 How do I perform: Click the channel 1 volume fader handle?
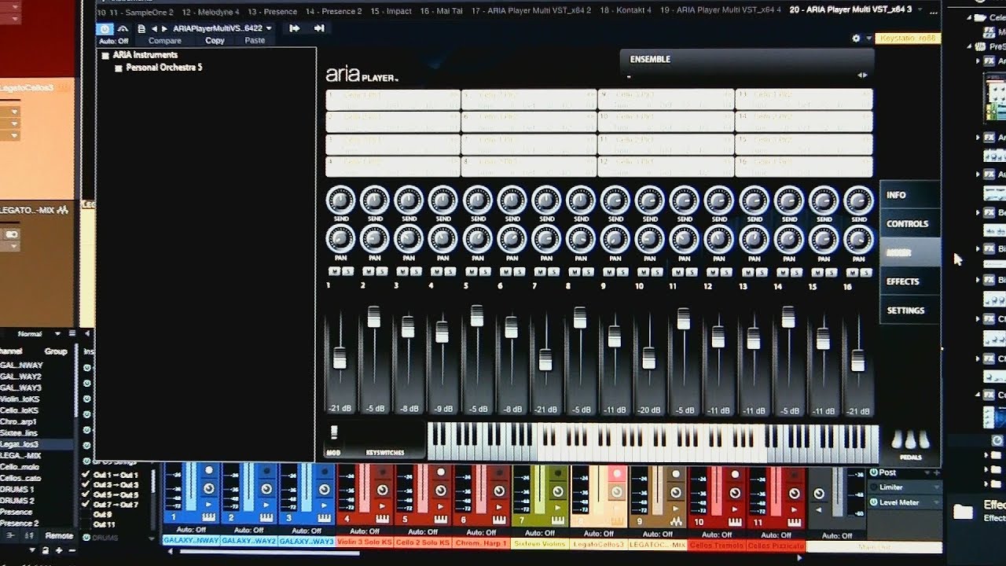click(x=340, y=358)
